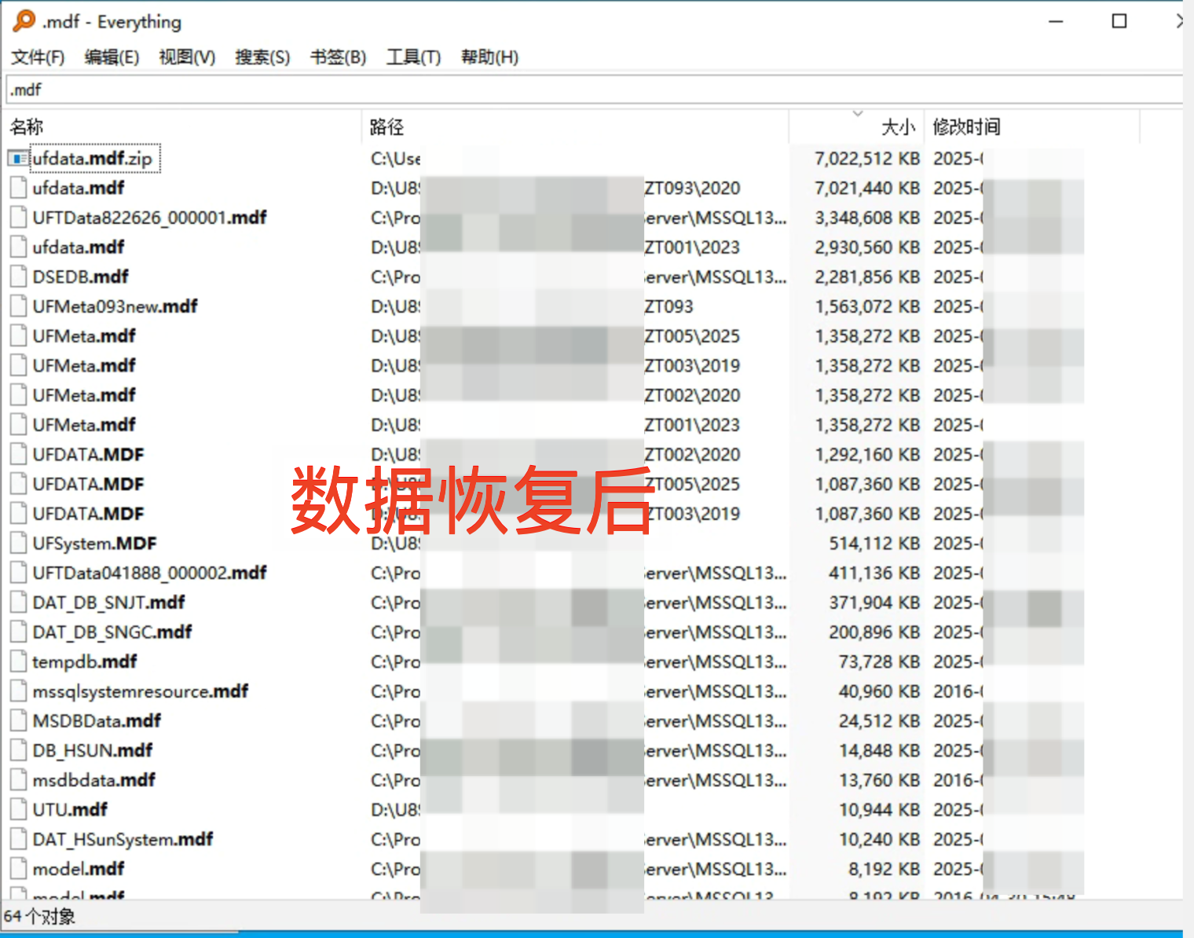Click the Everything magnifier app icon
The width and height of the screenshot is (1194, 938).
[24, 20]
